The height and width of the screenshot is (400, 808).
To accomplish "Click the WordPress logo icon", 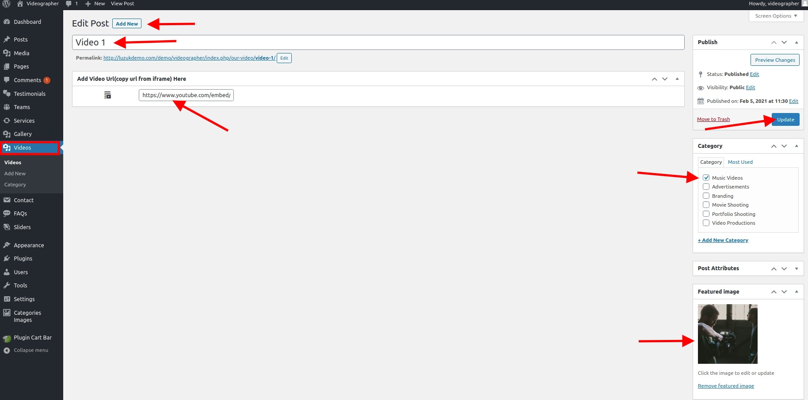I will point(7,4).
